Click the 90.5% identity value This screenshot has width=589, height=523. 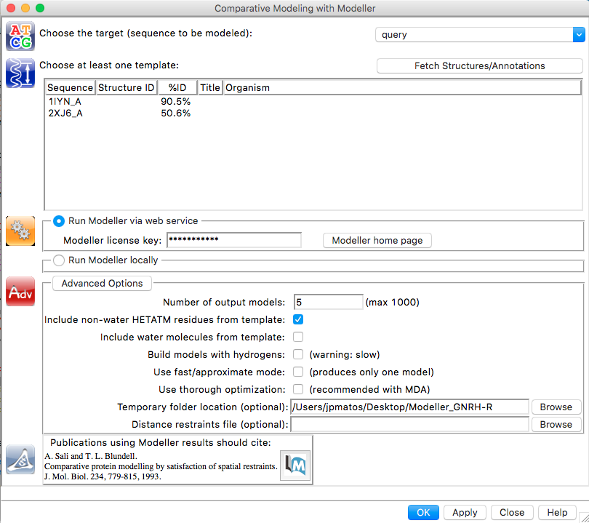[175, 101]
